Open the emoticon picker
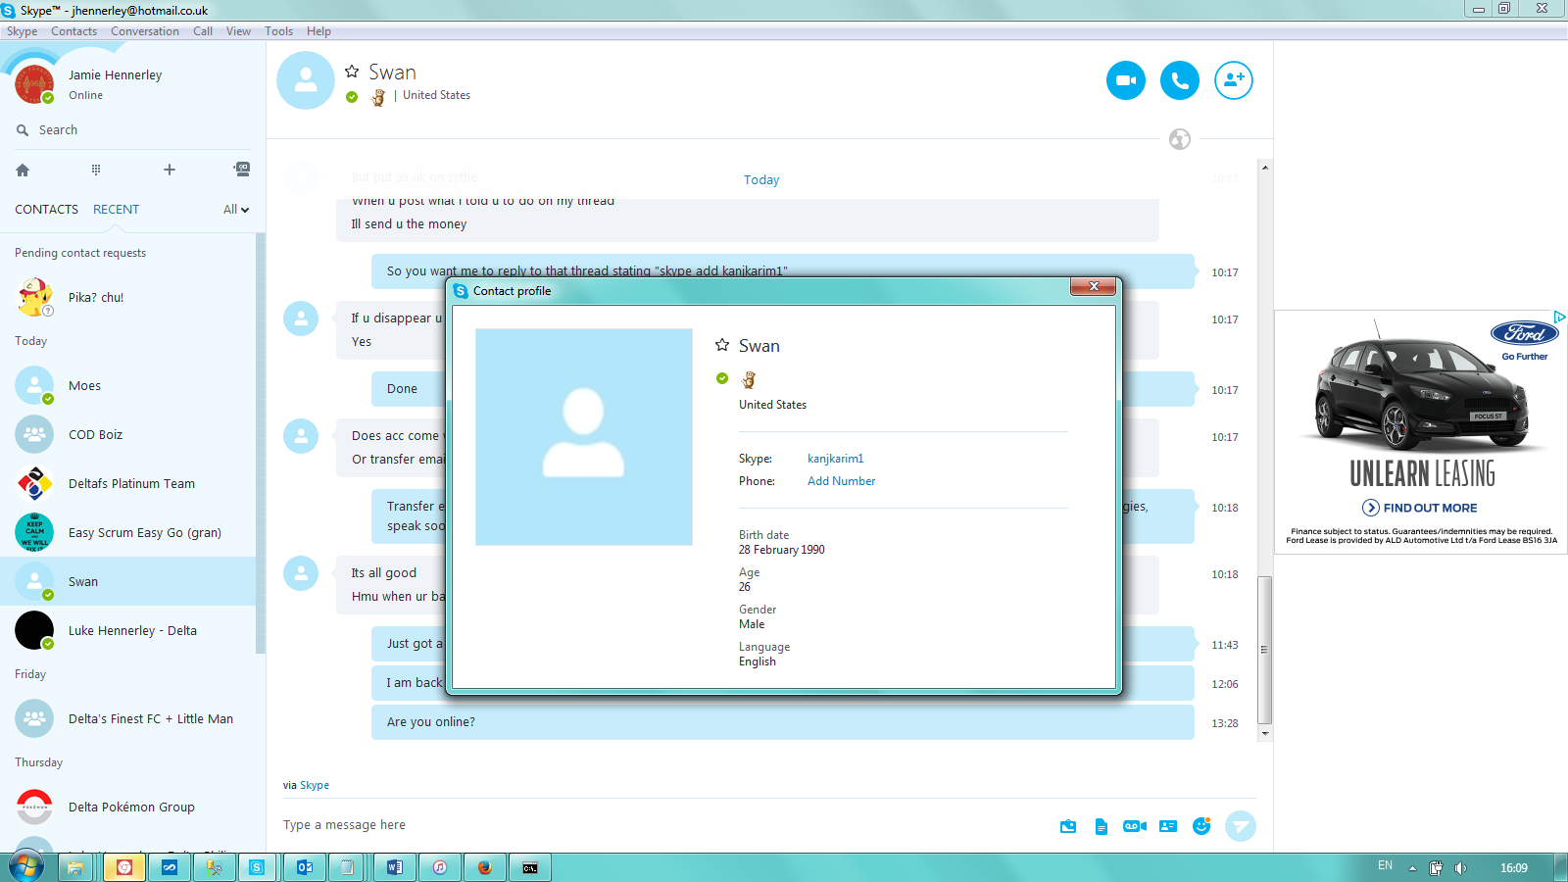The width and height of the screenshot is (1568, 882). (x=1201, y=826)
